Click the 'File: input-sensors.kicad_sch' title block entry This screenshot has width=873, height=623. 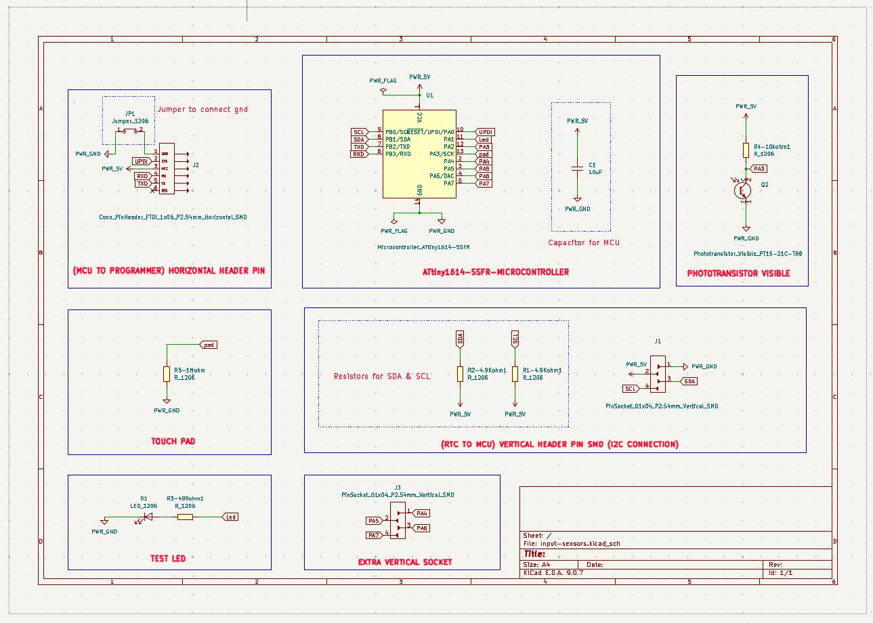[x=572, y=544]
